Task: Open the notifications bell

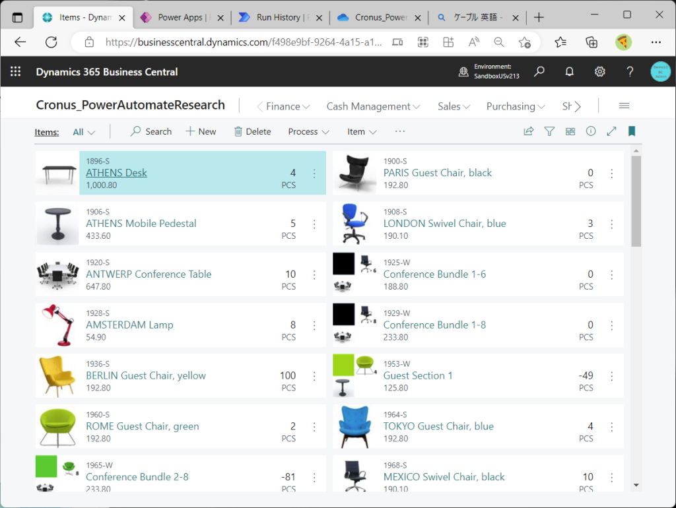Action: (570, 71)
